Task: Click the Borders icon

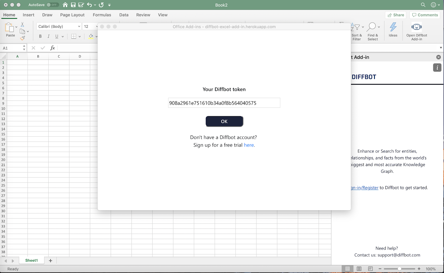Action: click(x=74, y=36)
